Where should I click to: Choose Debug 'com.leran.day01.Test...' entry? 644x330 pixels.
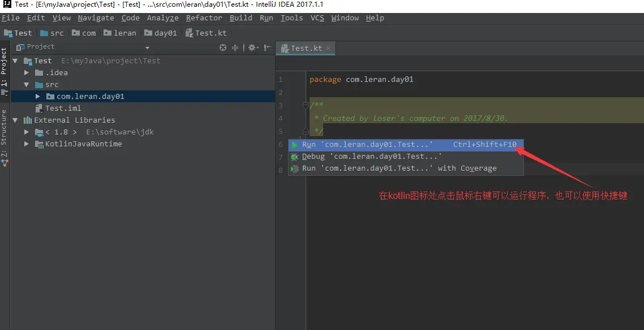coord(406,157)
